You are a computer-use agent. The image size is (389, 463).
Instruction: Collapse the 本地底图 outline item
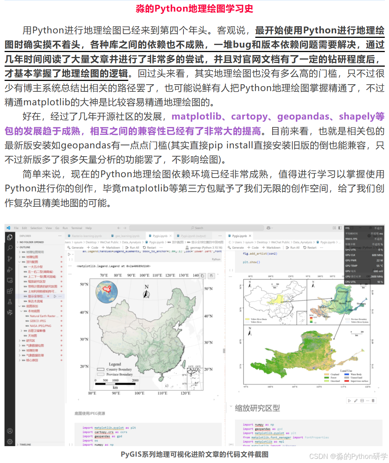pos(21,311)
